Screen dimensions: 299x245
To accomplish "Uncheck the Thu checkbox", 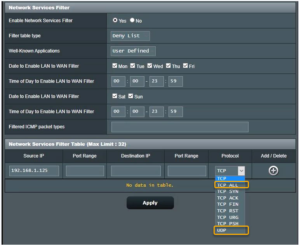I will [x=168, y=66].
